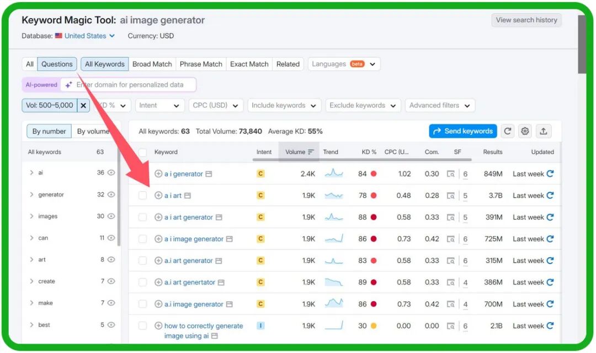
Task: Remove the Vol: 500–5,000 filter with X
Action: 83,105
